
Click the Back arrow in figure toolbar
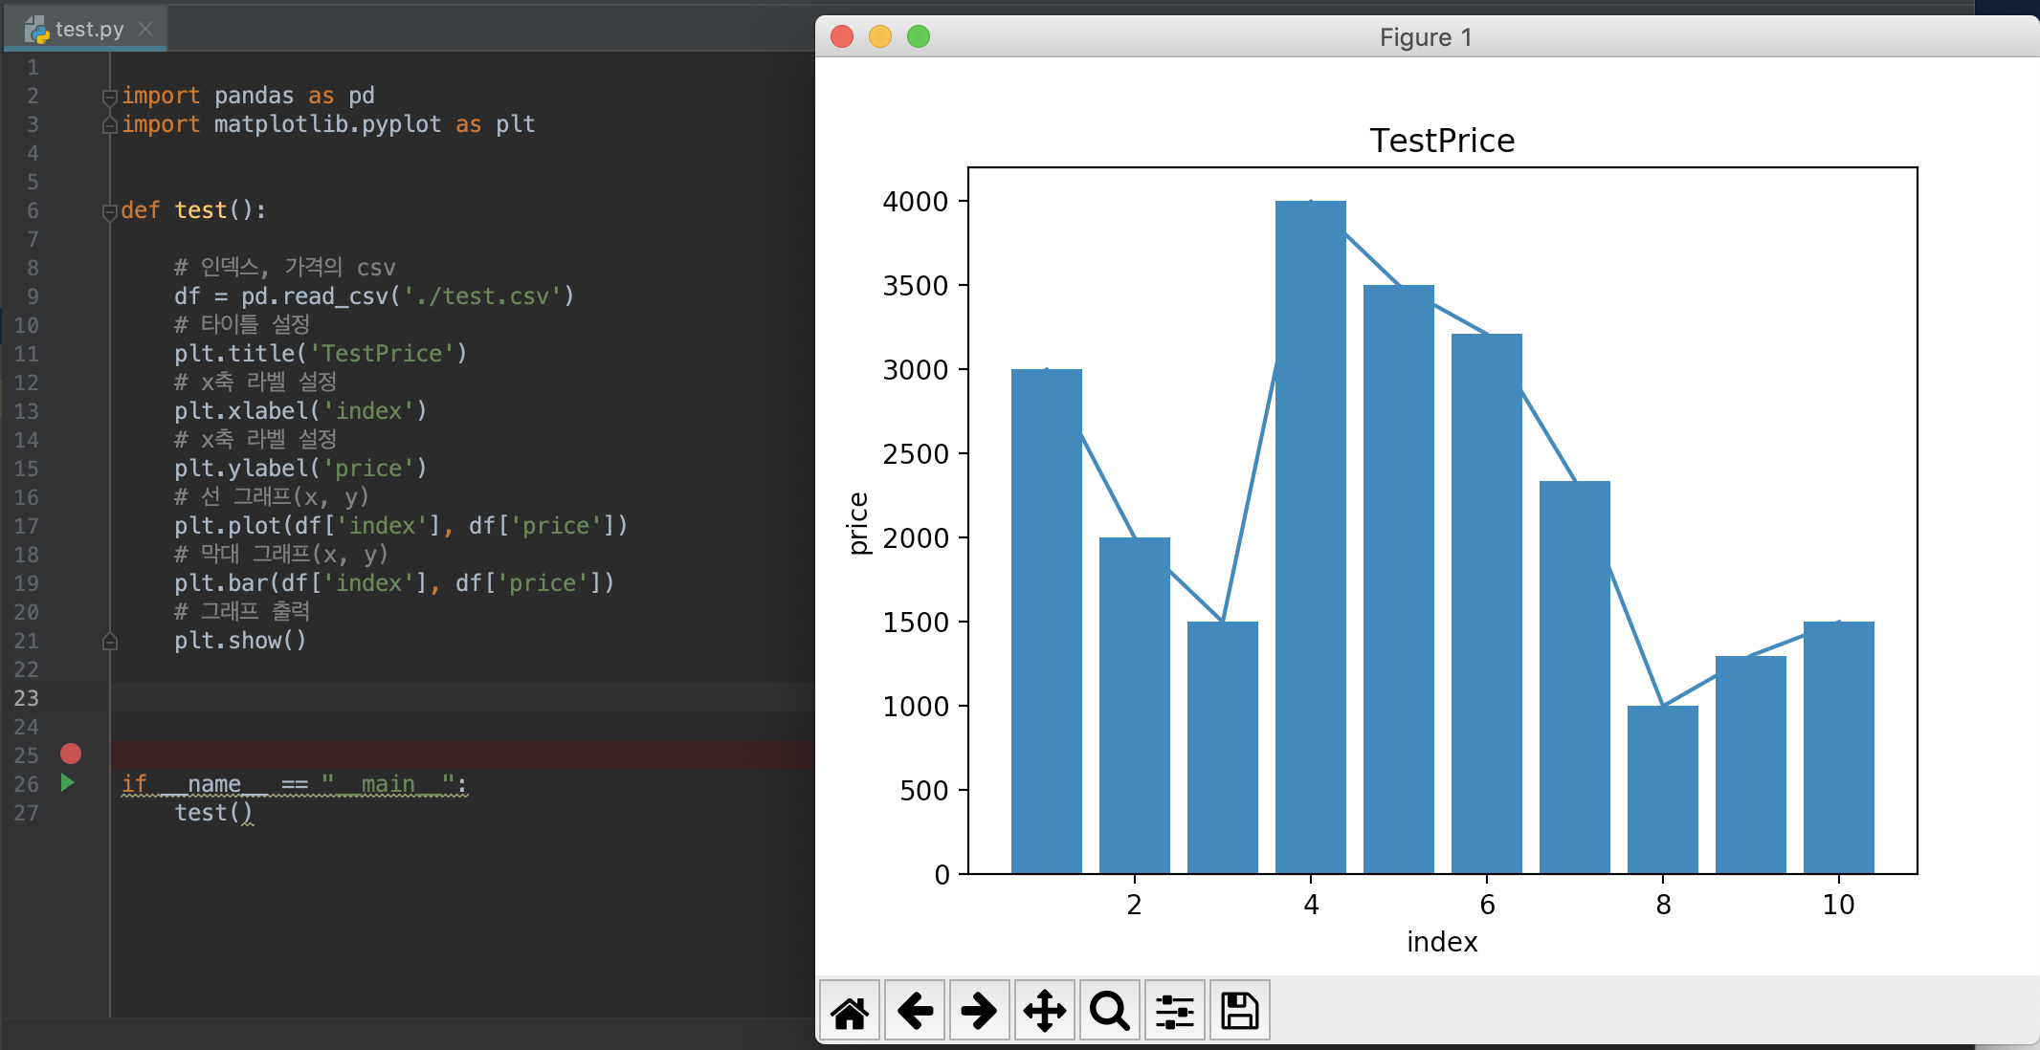coord(915,1011)
